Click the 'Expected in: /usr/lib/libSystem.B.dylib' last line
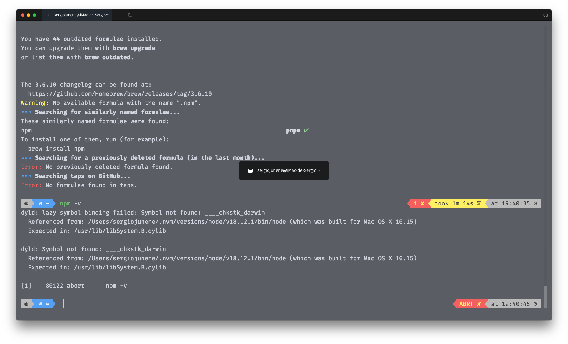 [x=97, y=267]
